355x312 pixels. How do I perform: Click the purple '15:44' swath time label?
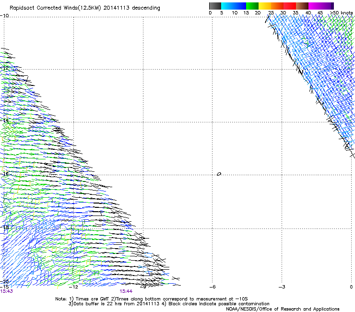pos(126,291)
